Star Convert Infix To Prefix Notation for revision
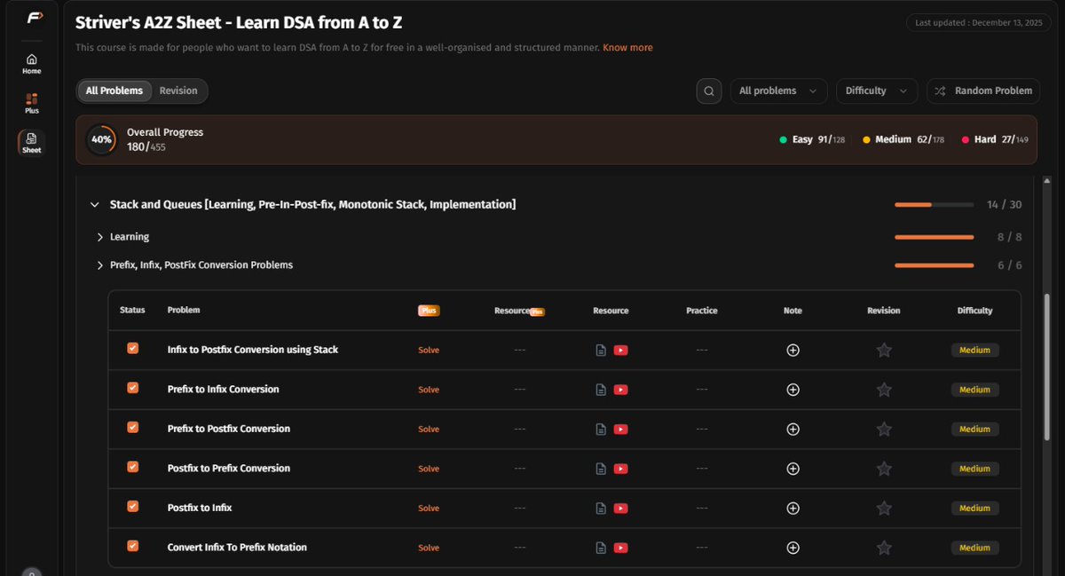Viewport: 1065px width, 576px height. [884, 548]
